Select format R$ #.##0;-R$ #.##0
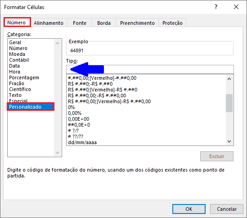Image resolution: width=247 pixels, height=218 pixels. pyautogui.click(x=146, y=84)
